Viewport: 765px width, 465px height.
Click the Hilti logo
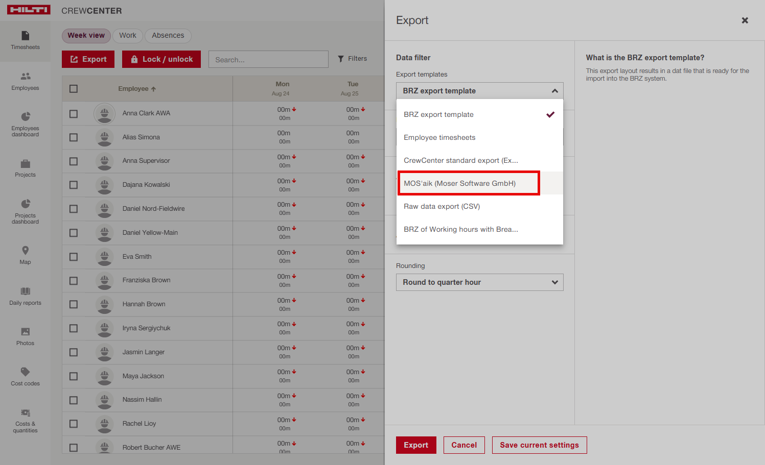(x=29, y=10)
